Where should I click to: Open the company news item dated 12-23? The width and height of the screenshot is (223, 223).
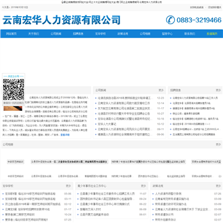pyautogui.click(x=126, y=98)
